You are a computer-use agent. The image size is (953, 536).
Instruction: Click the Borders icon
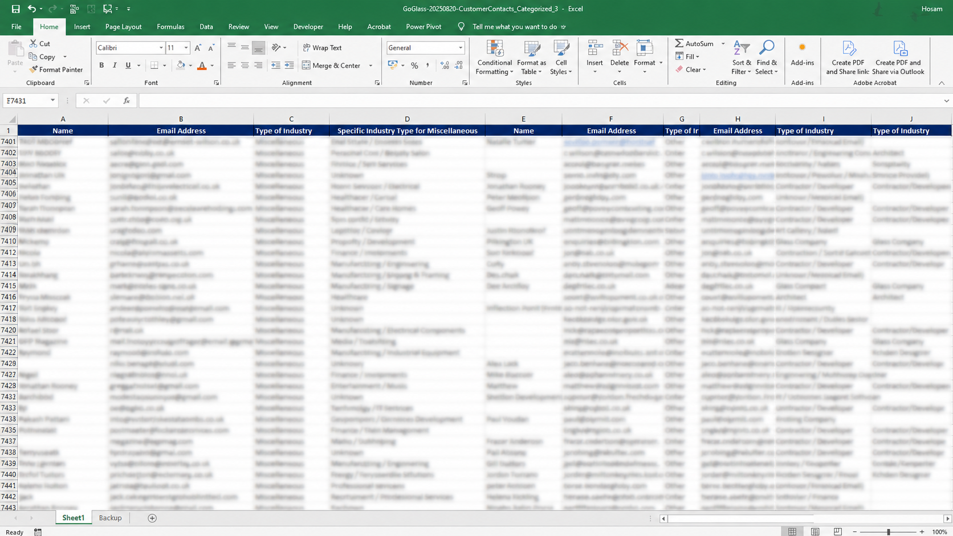[154, 66]
